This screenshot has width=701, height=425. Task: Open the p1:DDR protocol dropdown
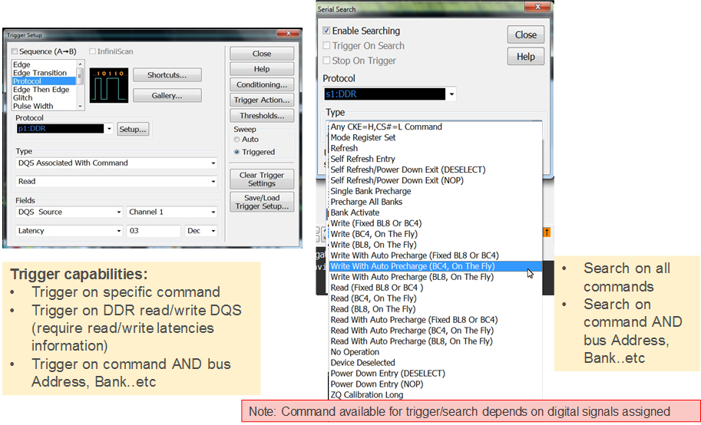click(109, 130)
